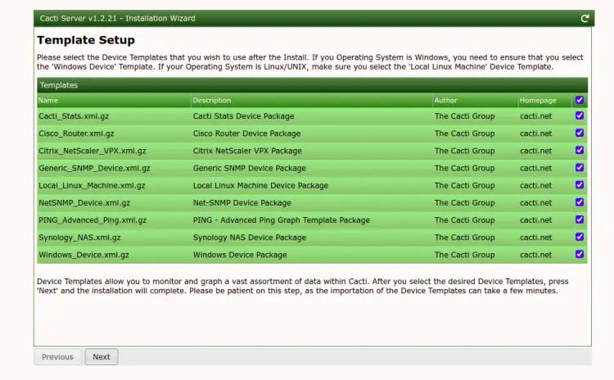614x380 pixels.
Task: Toggle the Local_Linux_Machine.xml.gz checkbox
Action: pyautogui.click(x=580, y=184)
